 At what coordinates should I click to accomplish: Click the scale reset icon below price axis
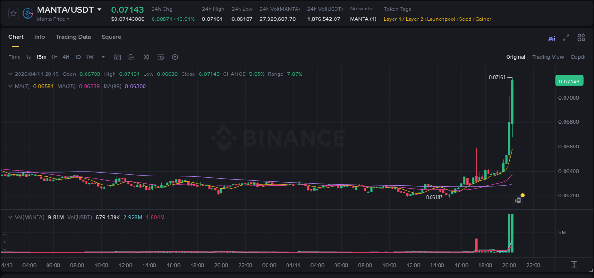(574, 264)
